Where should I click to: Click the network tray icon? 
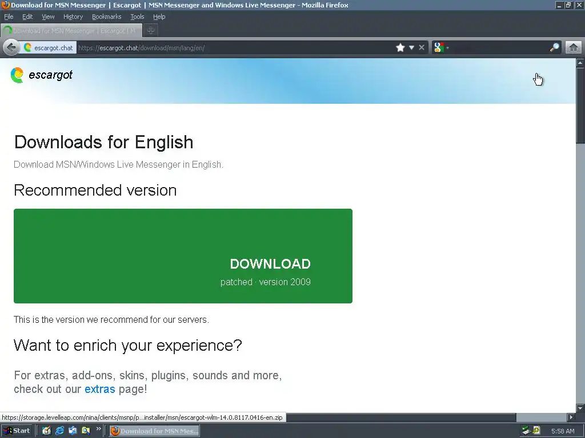tap(526, 431)
